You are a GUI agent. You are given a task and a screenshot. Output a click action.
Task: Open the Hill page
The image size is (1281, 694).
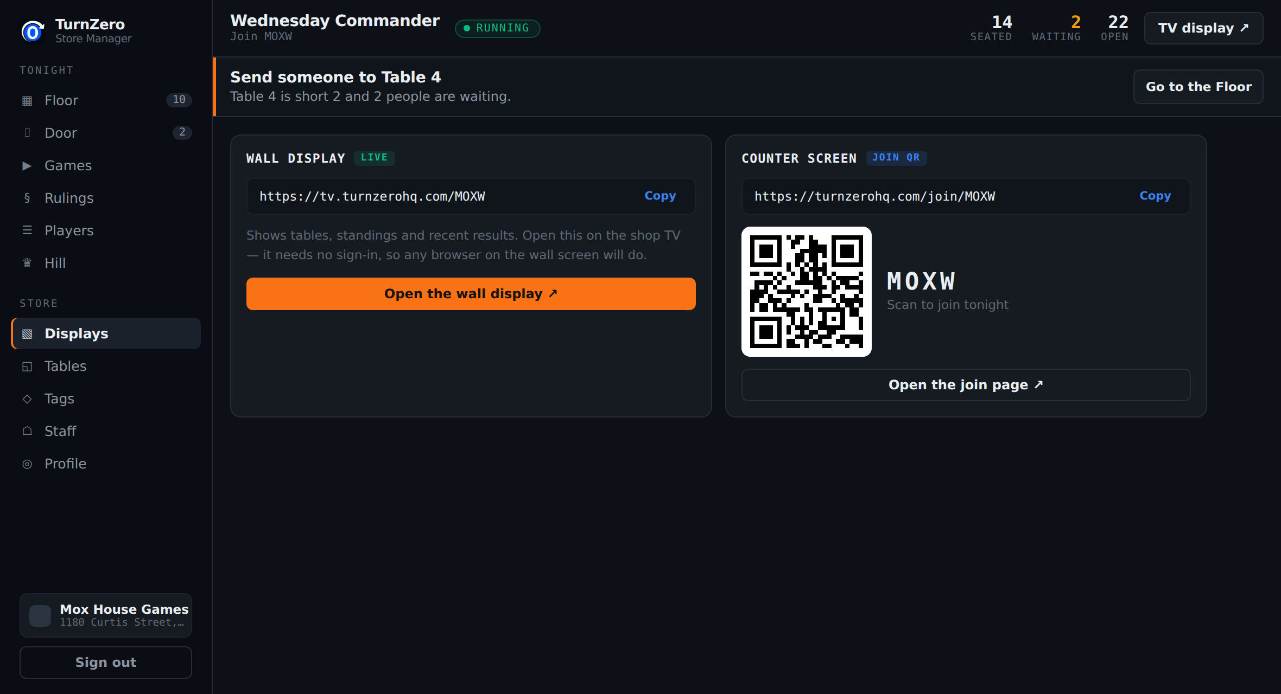(x=106, y=263)
